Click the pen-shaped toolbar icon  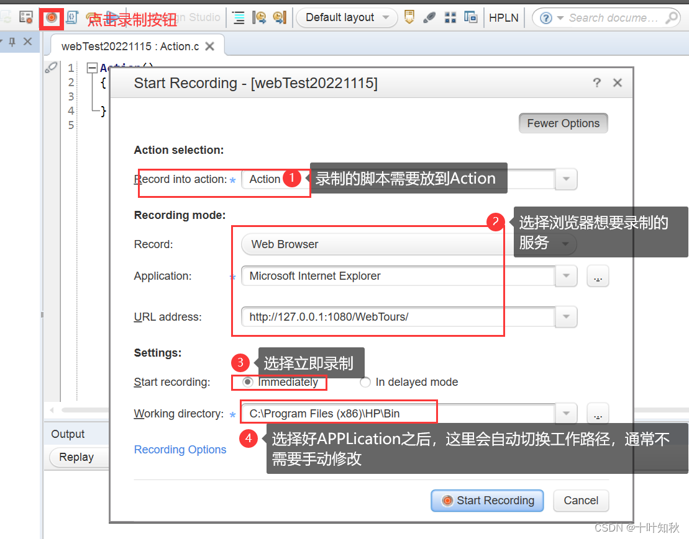pyautogui.click(x=429, y=17)
